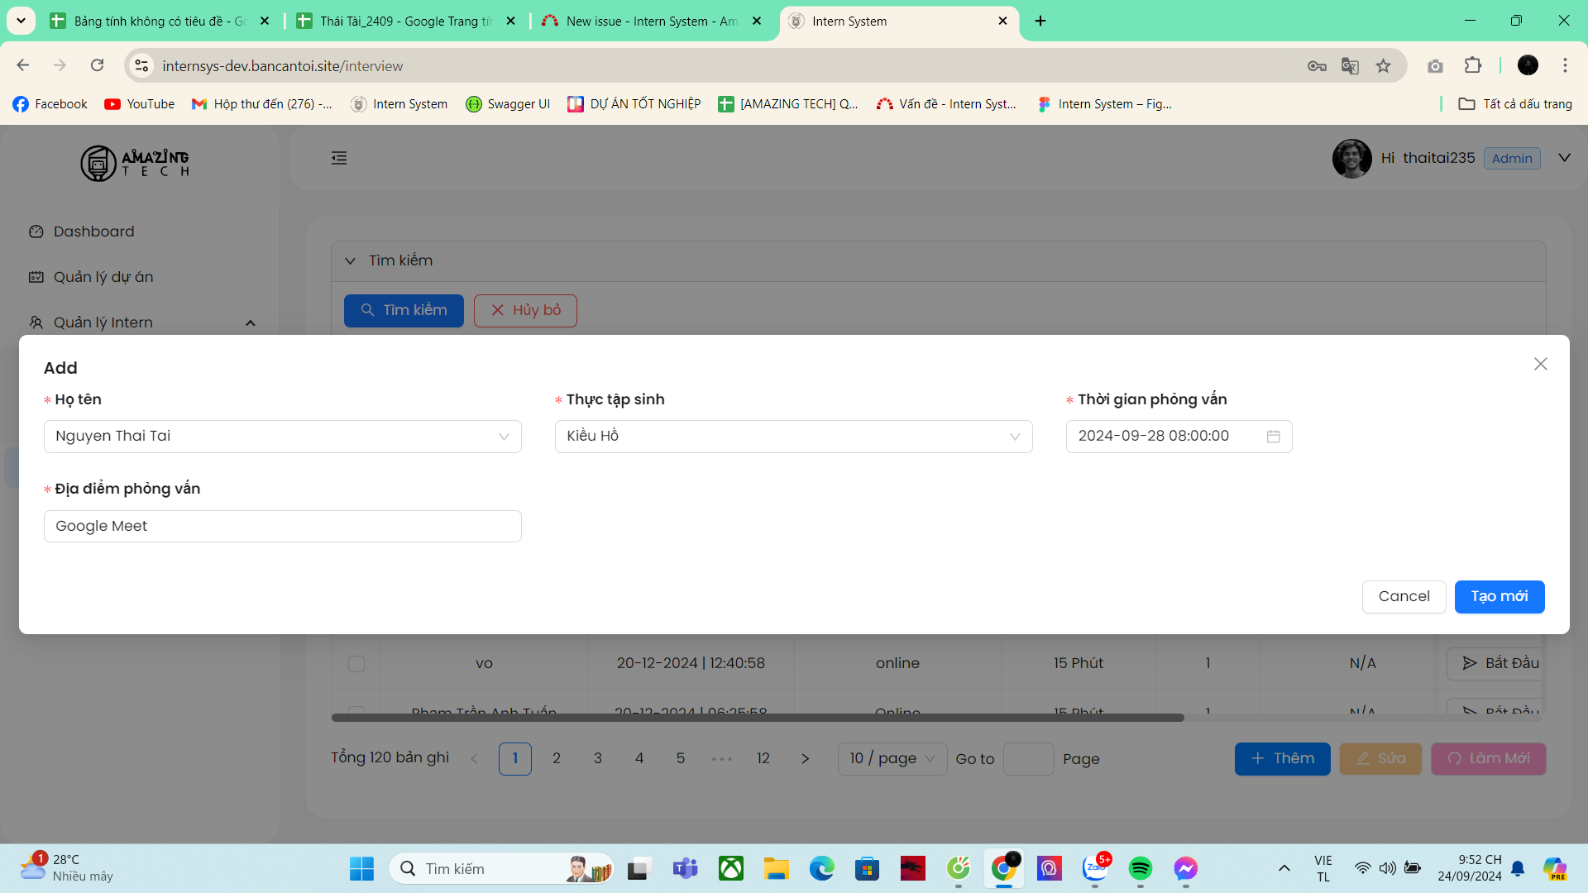Click the horizontal table scrollbar
The width and height of the screenshot is (1588, 893).
(757, 718)
